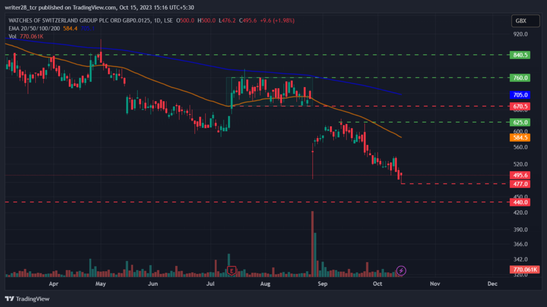Click the 920.0 price axis value
The width and height of the screenshot is (547, 307).
tap(520, 34)
